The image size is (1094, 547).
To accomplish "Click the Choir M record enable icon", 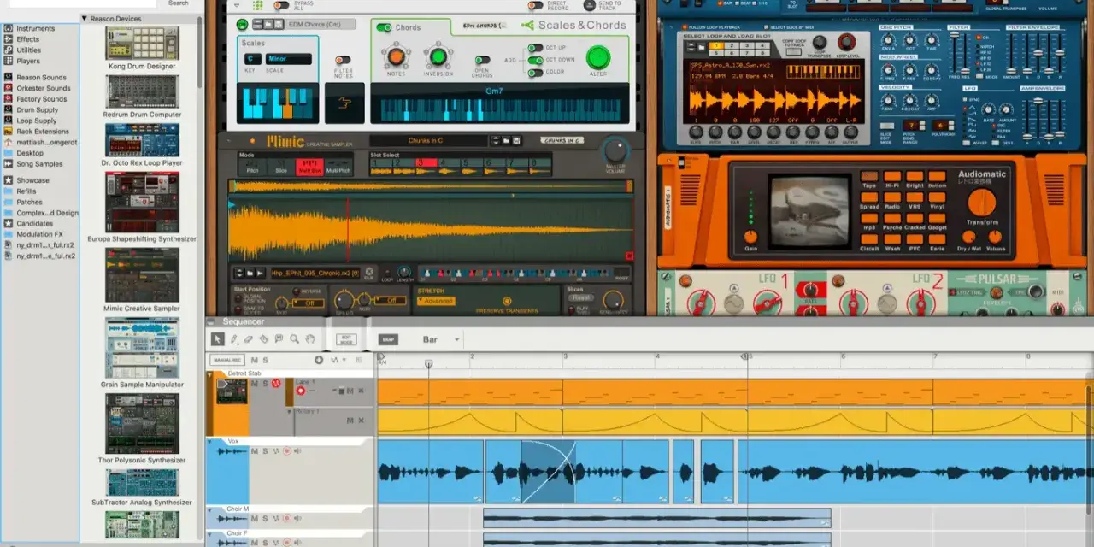I will click(x=287, y=518).
